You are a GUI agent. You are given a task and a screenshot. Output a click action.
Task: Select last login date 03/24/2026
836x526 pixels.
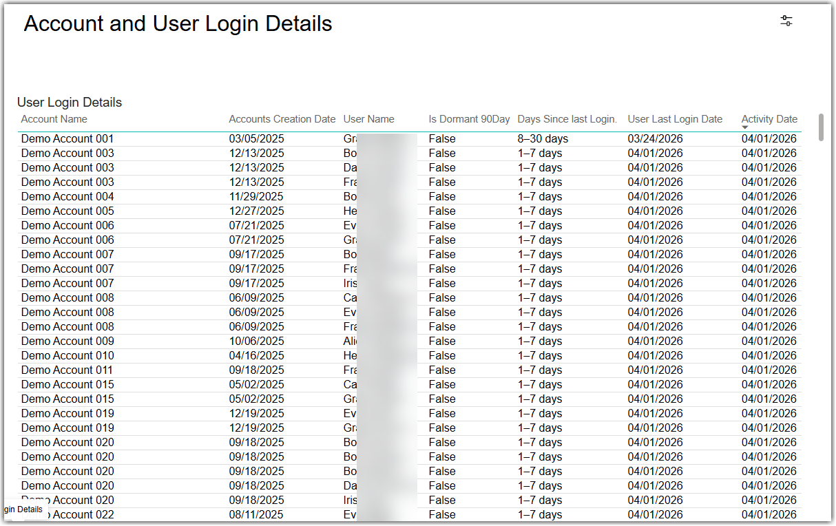click(656, 138)
